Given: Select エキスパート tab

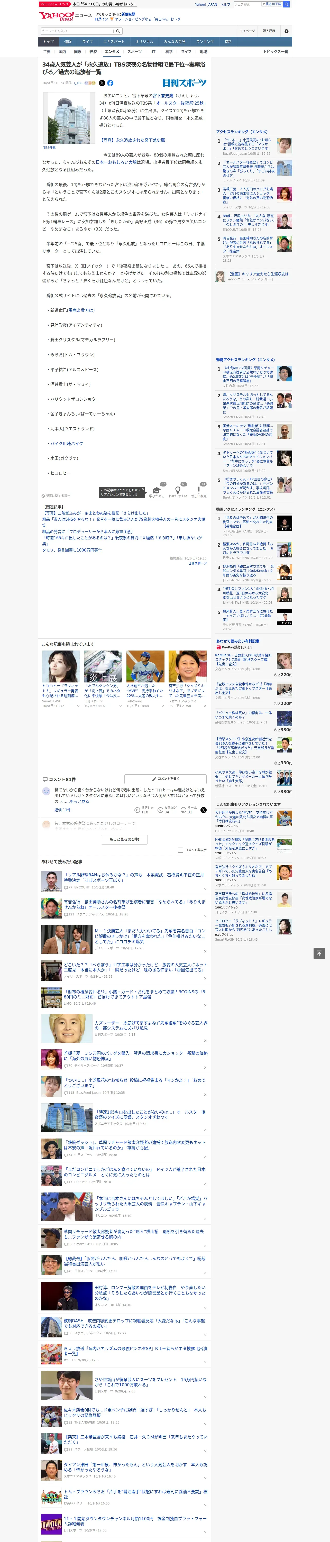Looking at the screenshot, I should click(114, 42).
